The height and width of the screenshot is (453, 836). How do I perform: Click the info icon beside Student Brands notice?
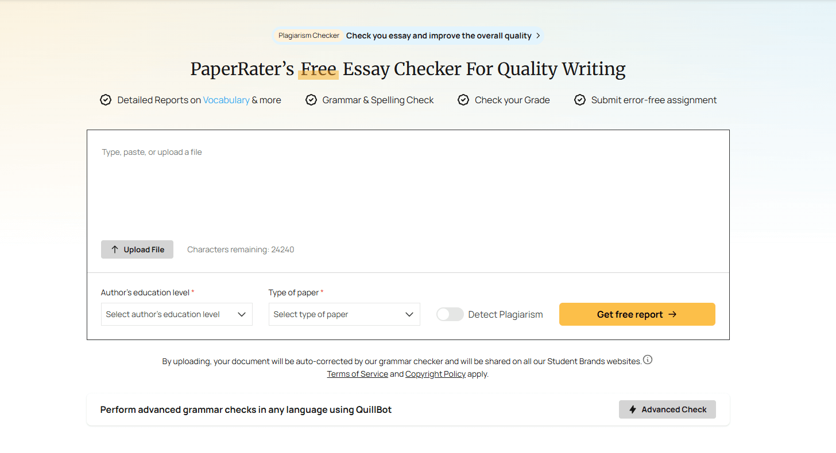(x=648, y=360)
